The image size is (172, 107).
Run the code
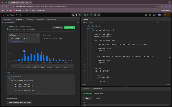click(x=79, y=15)
